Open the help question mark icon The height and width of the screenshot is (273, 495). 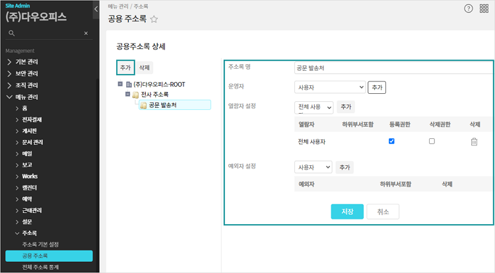469,9
